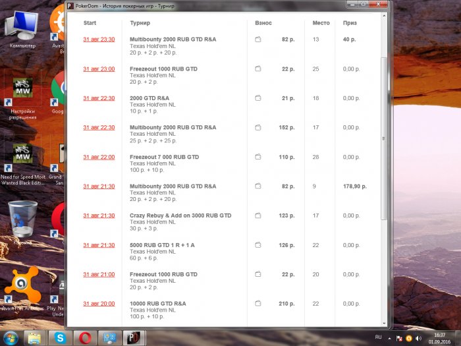Click buy-in detail 60 р. + 6 р.
This screenshot has width=461, height=346.
[144, 258]
